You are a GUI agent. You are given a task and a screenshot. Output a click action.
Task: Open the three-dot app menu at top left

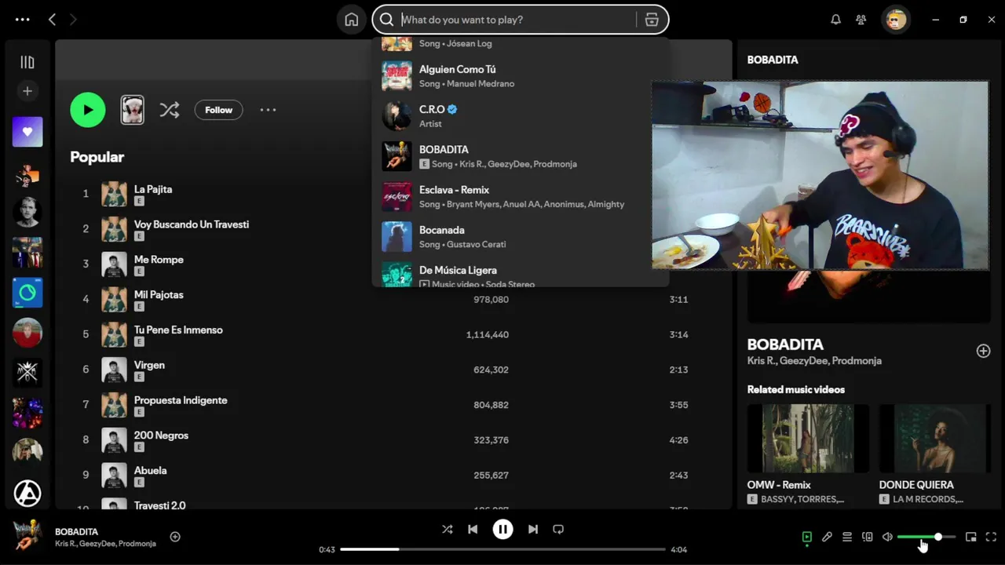tap(23, 20)
